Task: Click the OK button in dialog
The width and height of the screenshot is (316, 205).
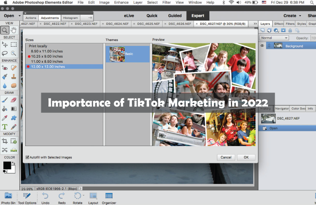Action: 246,157
